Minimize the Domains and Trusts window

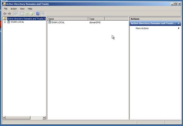[x=172, y=4]
